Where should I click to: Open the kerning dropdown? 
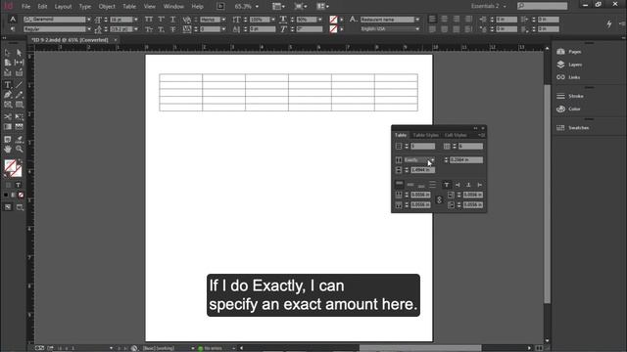point(223,20)
